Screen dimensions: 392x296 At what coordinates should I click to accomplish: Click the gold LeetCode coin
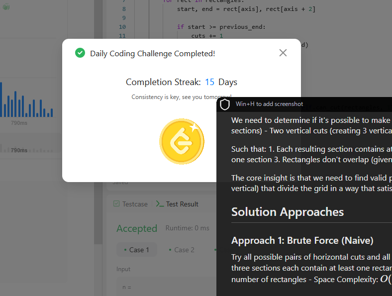(x=182, y=141)
